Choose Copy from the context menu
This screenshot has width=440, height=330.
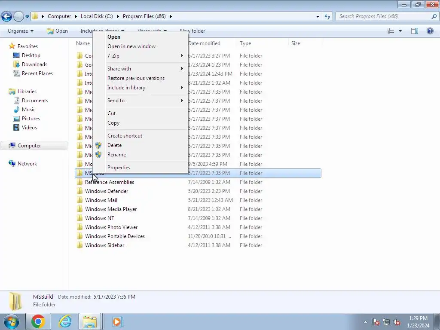click(141, 123)
